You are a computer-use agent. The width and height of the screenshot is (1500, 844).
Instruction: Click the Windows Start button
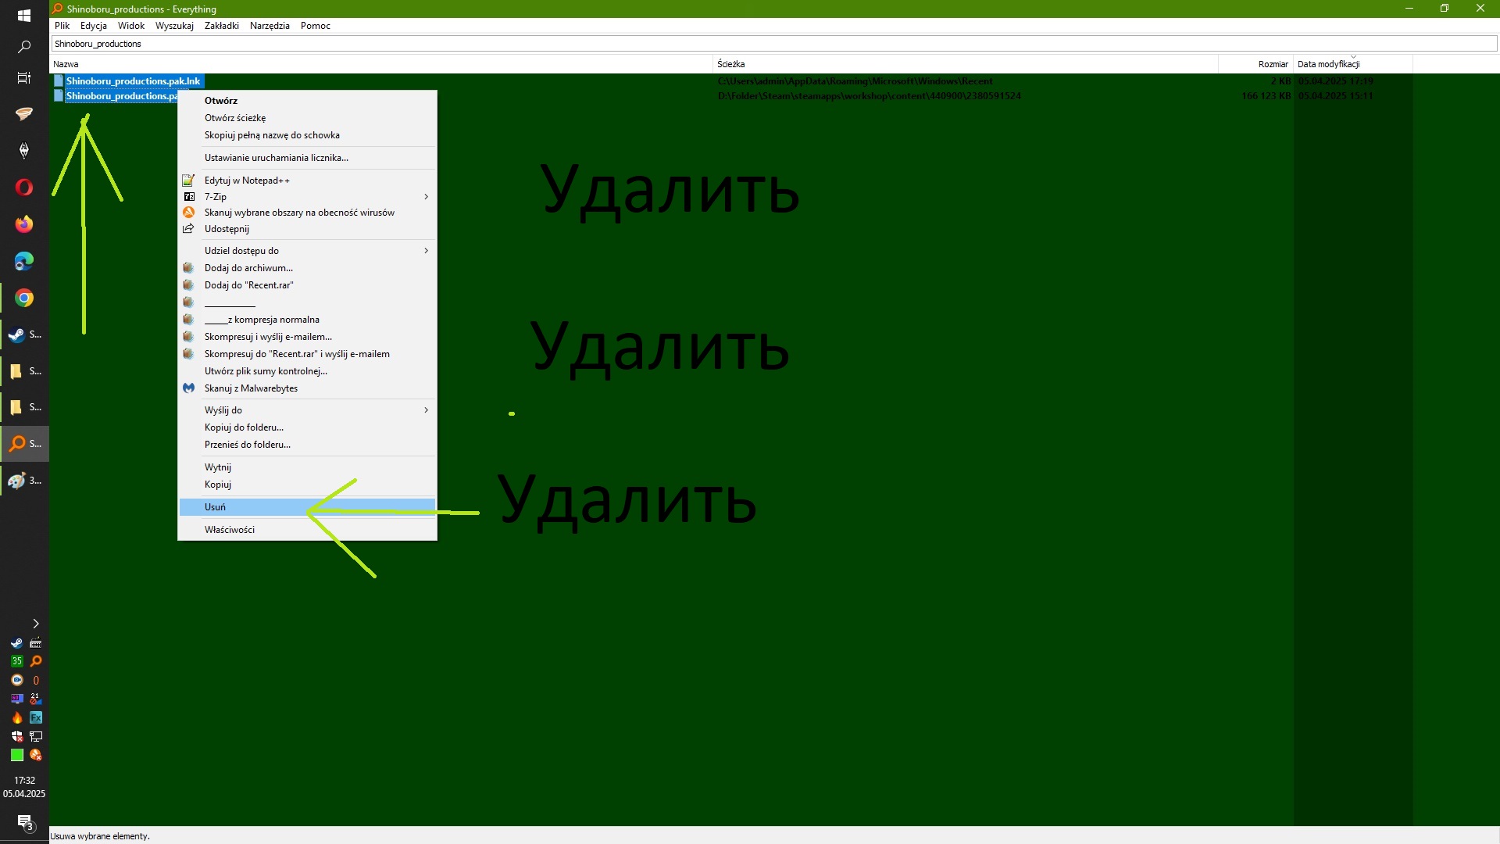click(24, 15)
